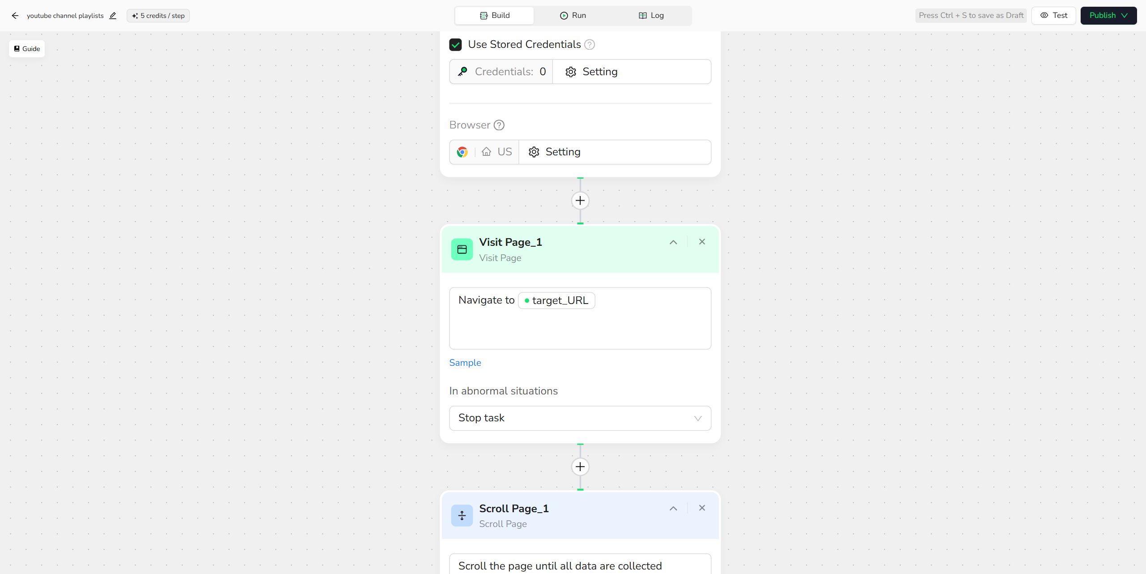
Task: Open Credentials Setting
Action: (632, 72)
